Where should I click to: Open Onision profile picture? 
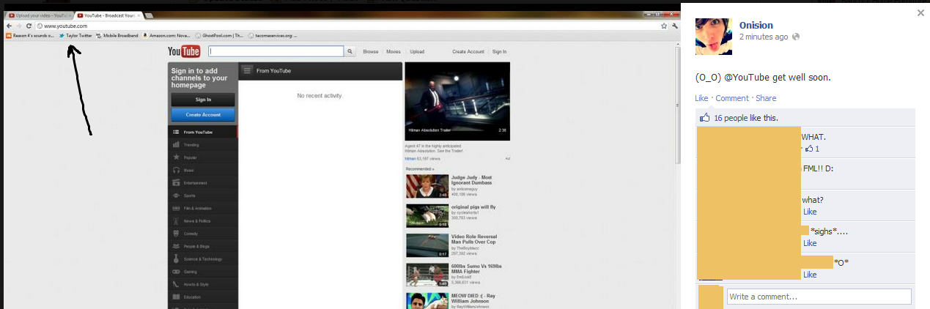(714, 37)
